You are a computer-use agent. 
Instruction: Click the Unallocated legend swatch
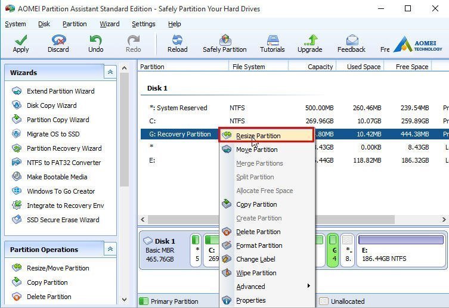(x=324, y=301)
